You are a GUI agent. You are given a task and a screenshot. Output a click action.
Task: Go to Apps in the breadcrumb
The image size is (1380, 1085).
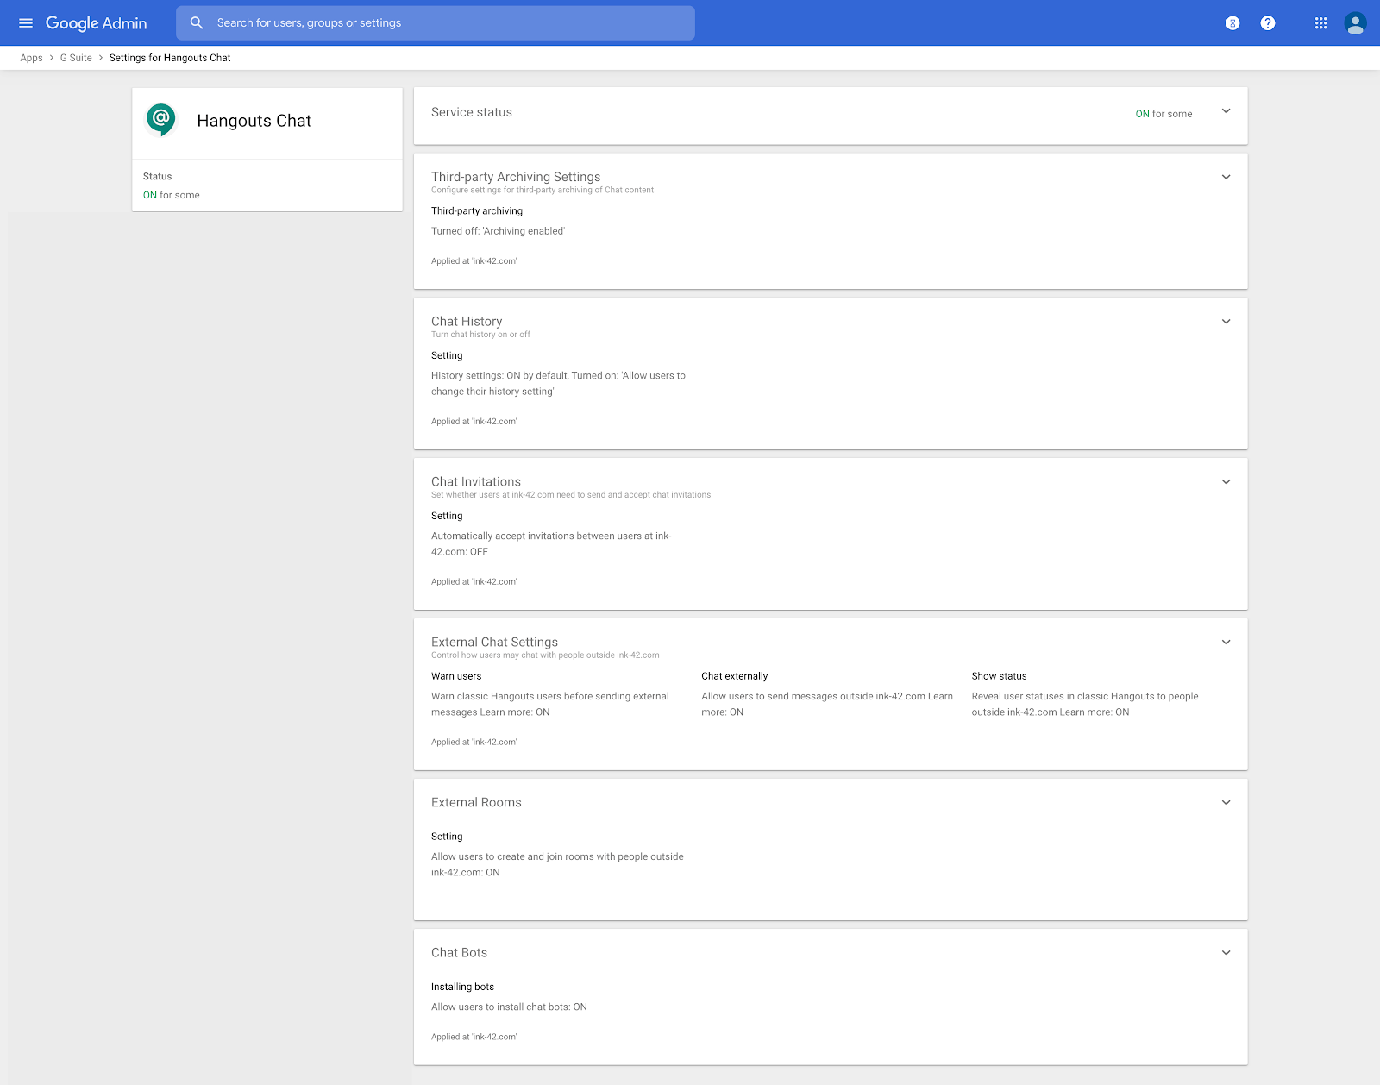[x=31, y=57]
